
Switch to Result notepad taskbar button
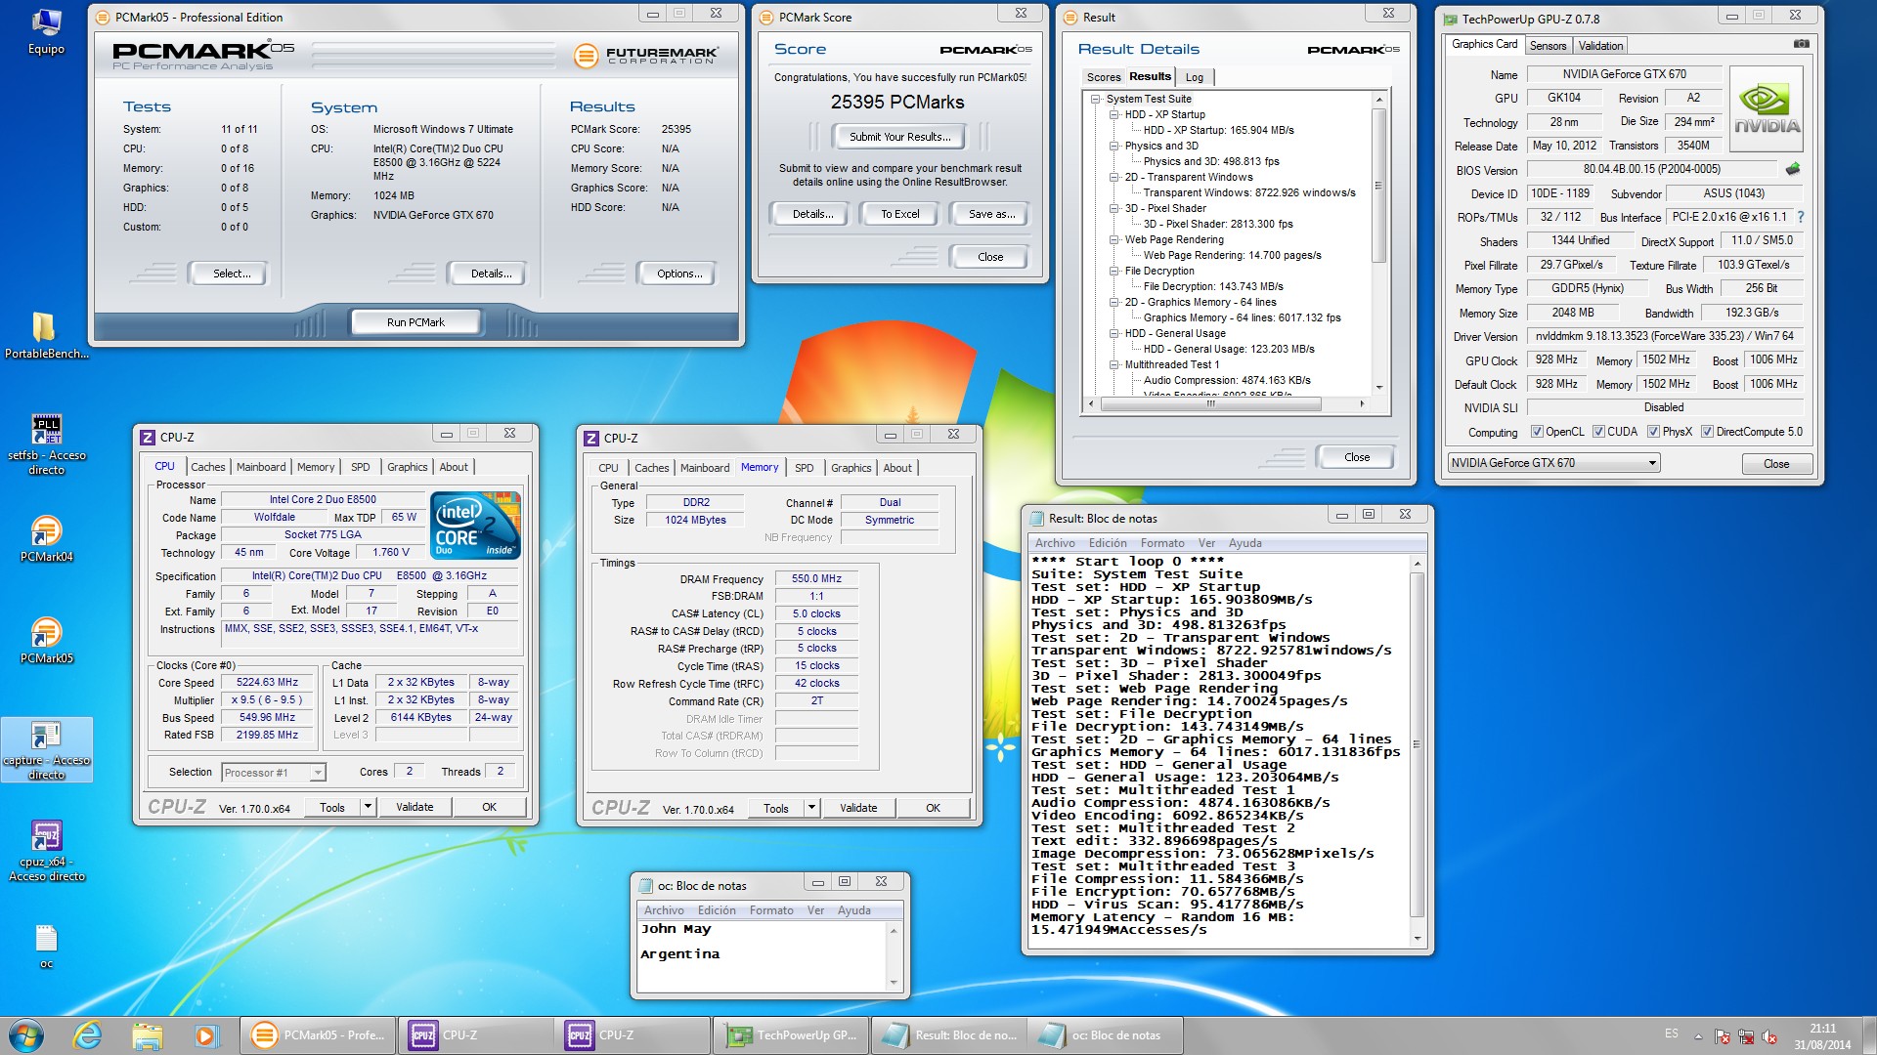[948, 1035]
